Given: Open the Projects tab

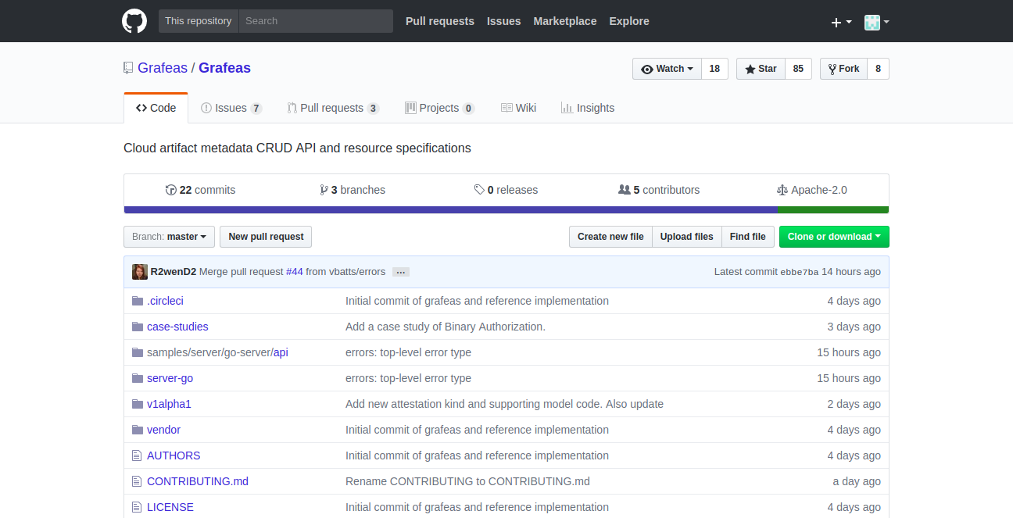Looking at the screenshot, I should tap(440, 108).
